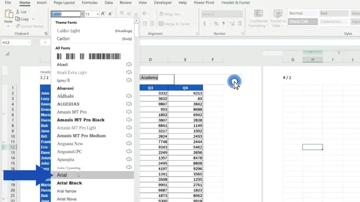Open the Clipboard dialog launcher

46,34
